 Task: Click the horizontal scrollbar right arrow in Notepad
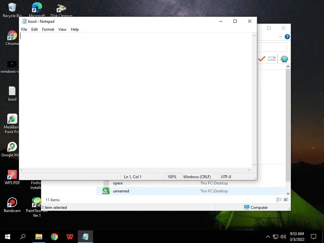tap(249, 170)
